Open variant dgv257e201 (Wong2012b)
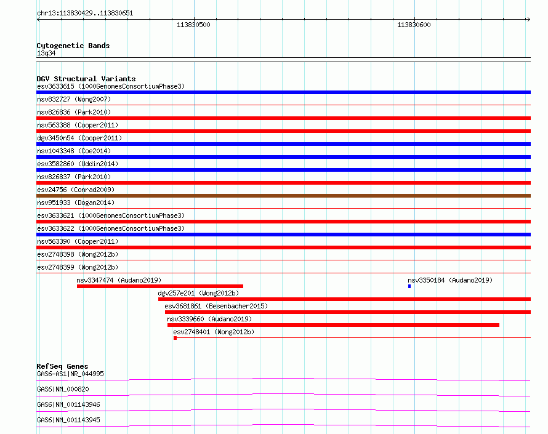The image size is (548, 434). coord(198,293)
